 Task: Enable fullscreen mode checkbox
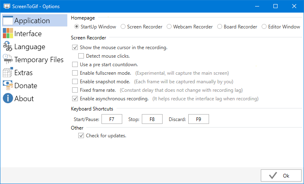(75, 73)
